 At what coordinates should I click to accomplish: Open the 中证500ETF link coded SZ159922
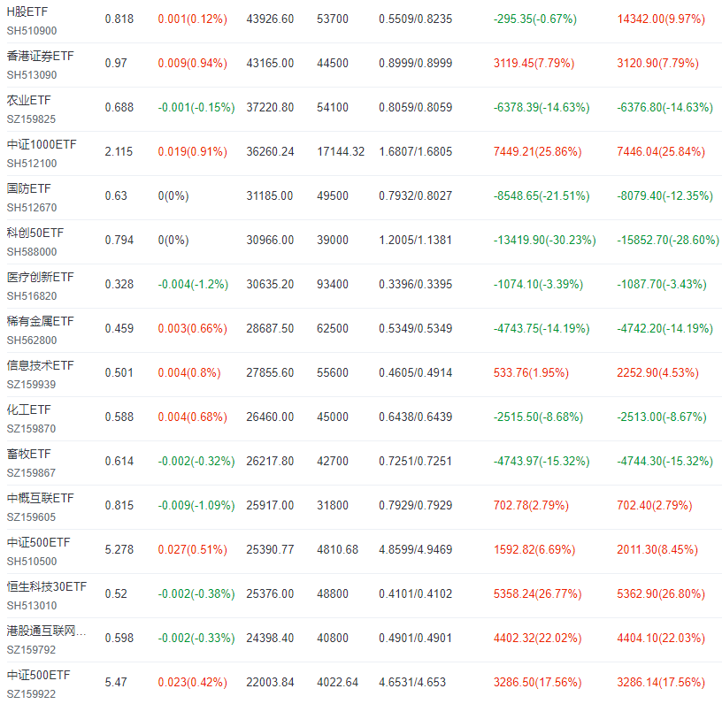(x=38, y=675)
